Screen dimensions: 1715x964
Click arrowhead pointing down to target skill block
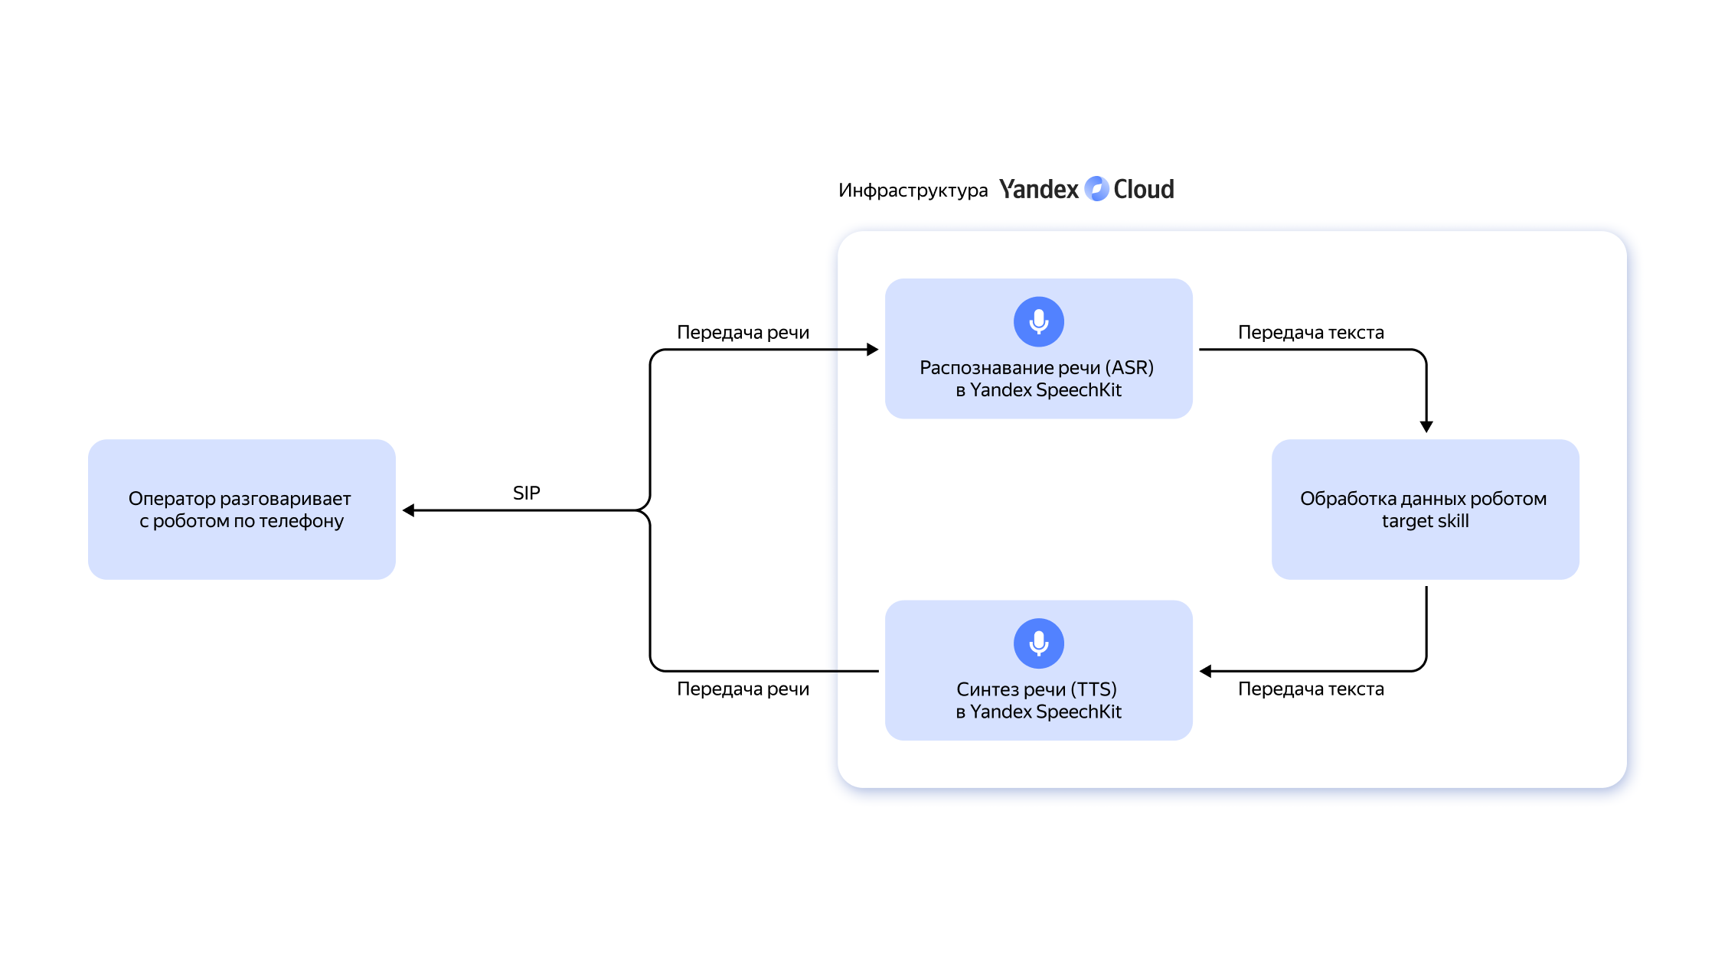pyautogui.click(x=1426, y=426)
